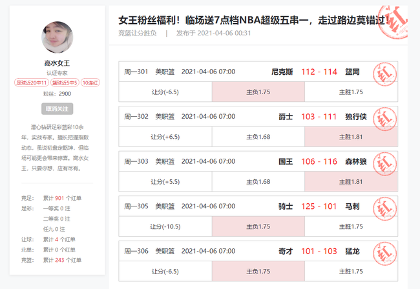420x289 pixels.
Task: Click the expert name 高水女王
Action: [57, 63]
